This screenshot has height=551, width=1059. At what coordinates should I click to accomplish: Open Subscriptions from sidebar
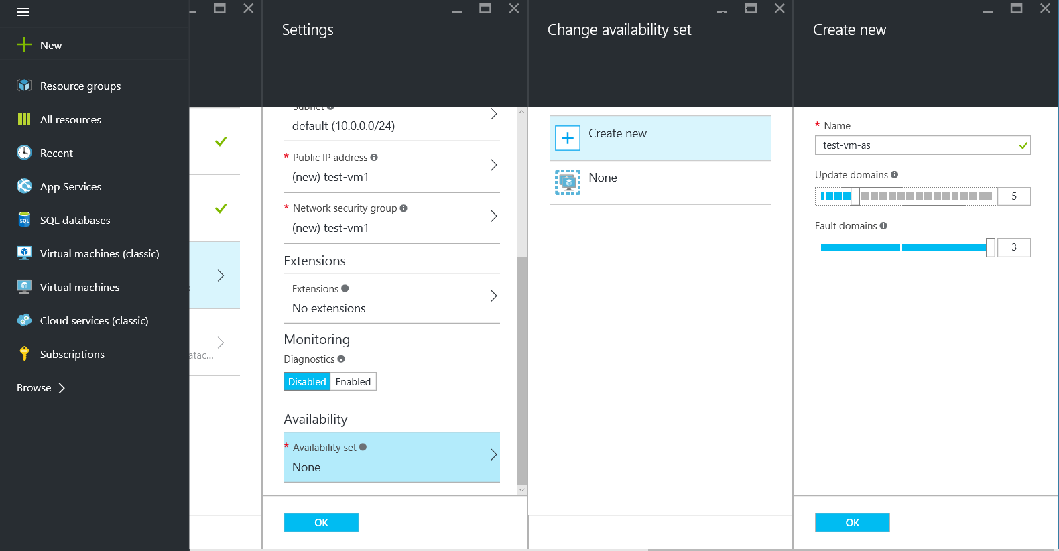(x=72, y=354)
